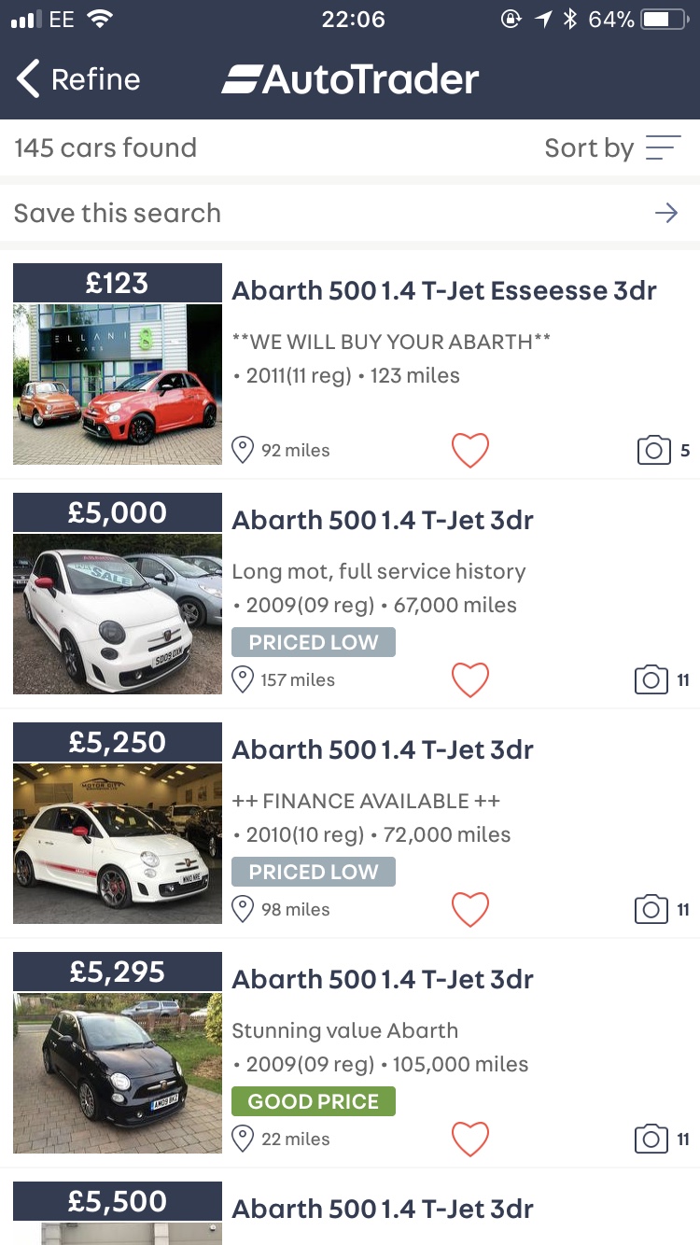Image resolution: width=700 pixels, height=1245 pixels.
Task: Tap heart icon on £5,295 Abarth listing
Action: pos(470,1140)
